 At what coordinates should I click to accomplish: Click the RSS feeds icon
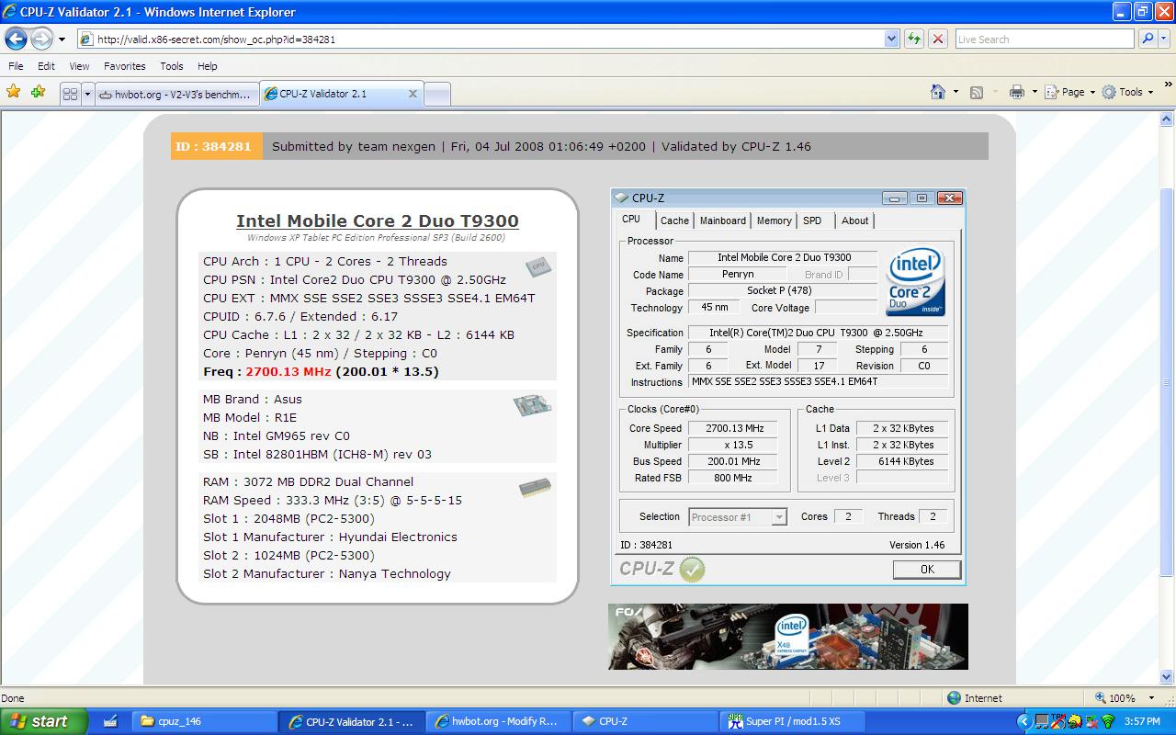click(x=977, y=92)
